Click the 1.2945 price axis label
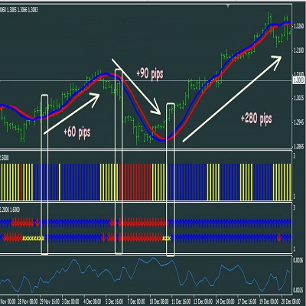Image resolution: width=306 pixels, height=306 pixels. point(298,122)
